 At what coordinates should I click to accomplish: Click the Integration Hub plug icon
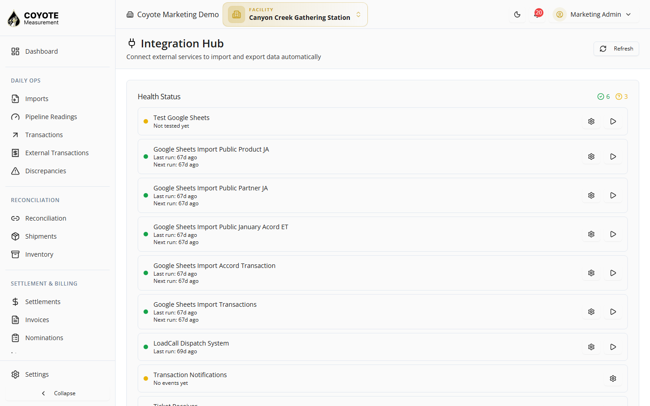[x=132, y=43]
